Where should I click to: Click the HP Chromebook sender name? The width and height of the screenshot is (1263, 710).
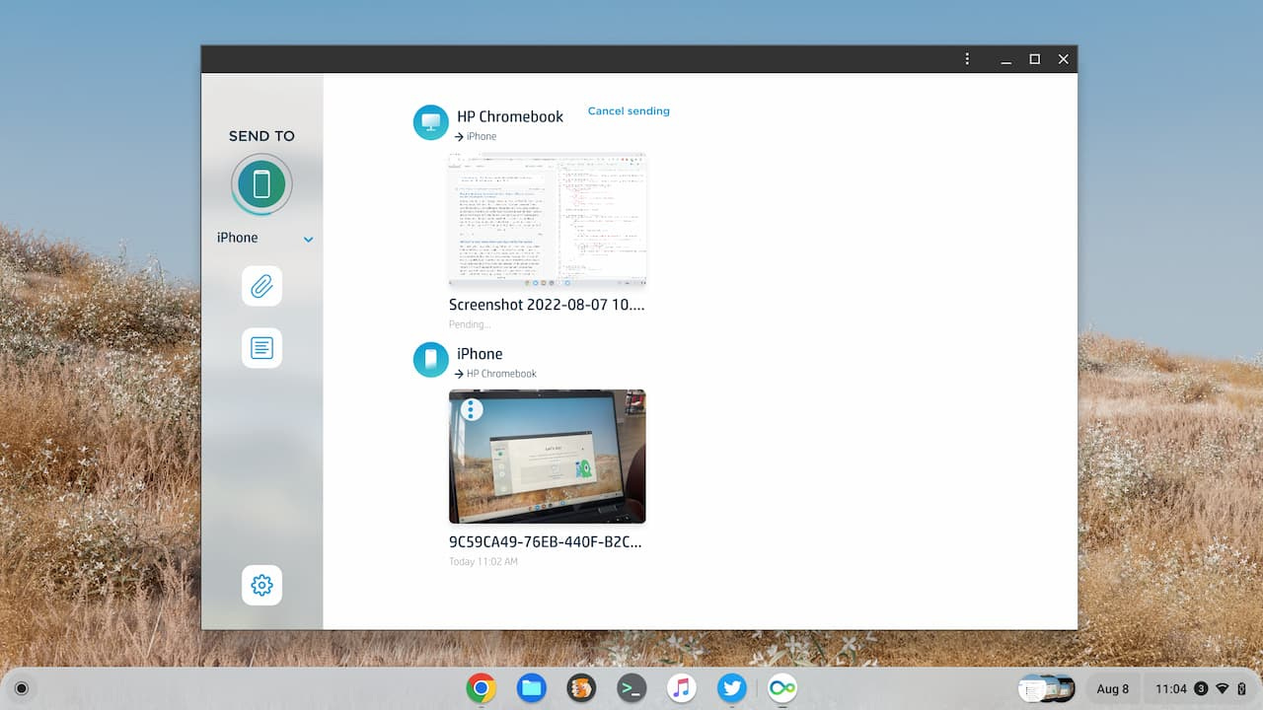(x=510, y=116)
